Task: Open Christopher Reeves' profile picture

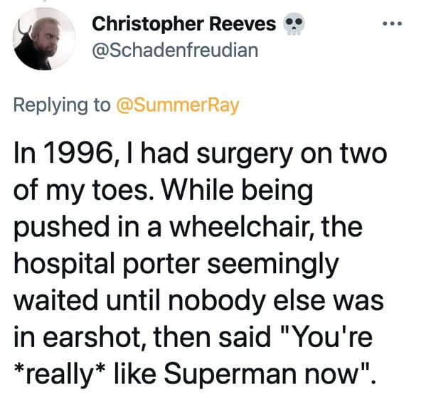Action: click(x=44, y=38)
